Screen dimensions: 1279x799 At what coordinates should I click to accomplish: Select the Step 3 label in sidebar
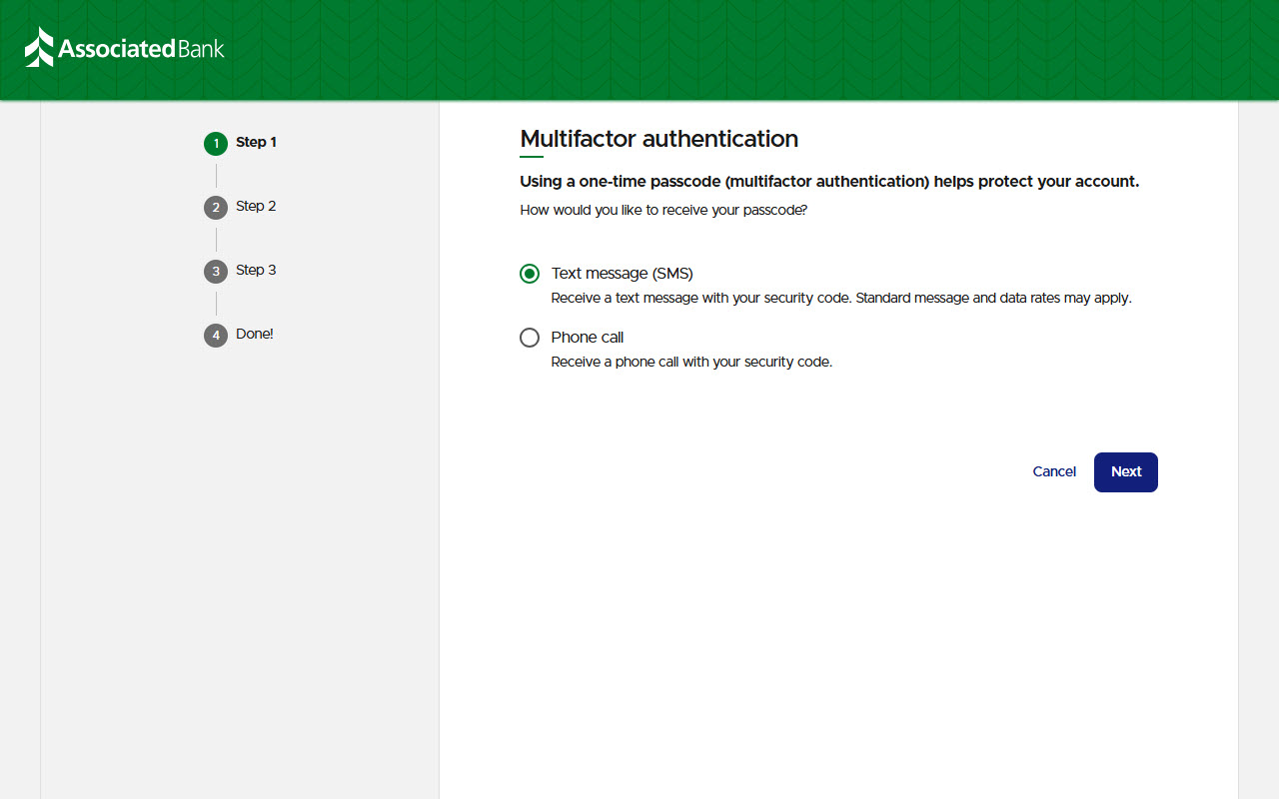pyautogui.click(x=256, y=270)
